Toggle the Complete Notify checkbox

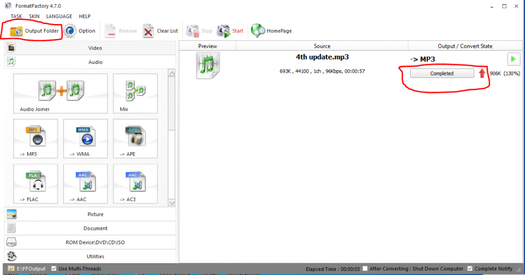pos(470,269)
